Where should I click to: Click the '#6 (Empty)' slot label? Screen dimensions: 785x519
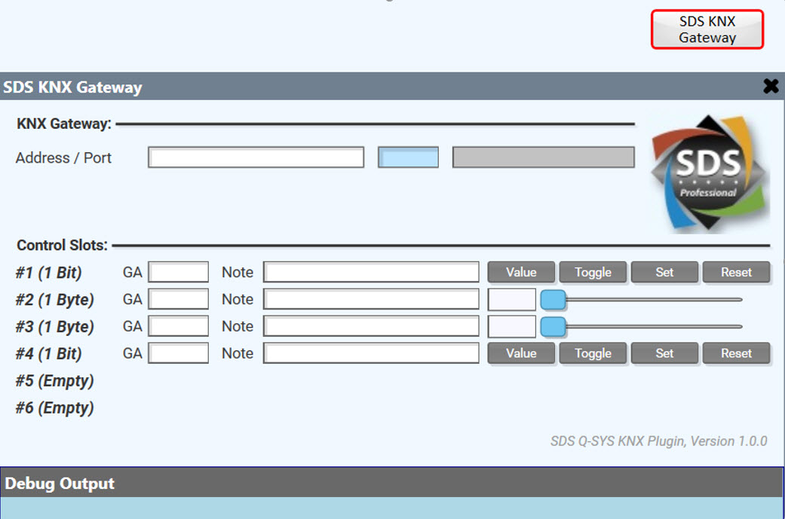click(54, 408)
